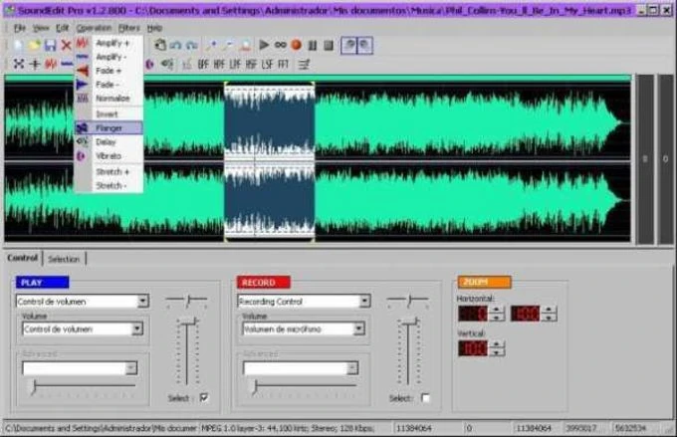Image resolution: width=677 pixels, height=437 pixels.
Task: Open an audio file via folder icon
Action: [35, 46]
